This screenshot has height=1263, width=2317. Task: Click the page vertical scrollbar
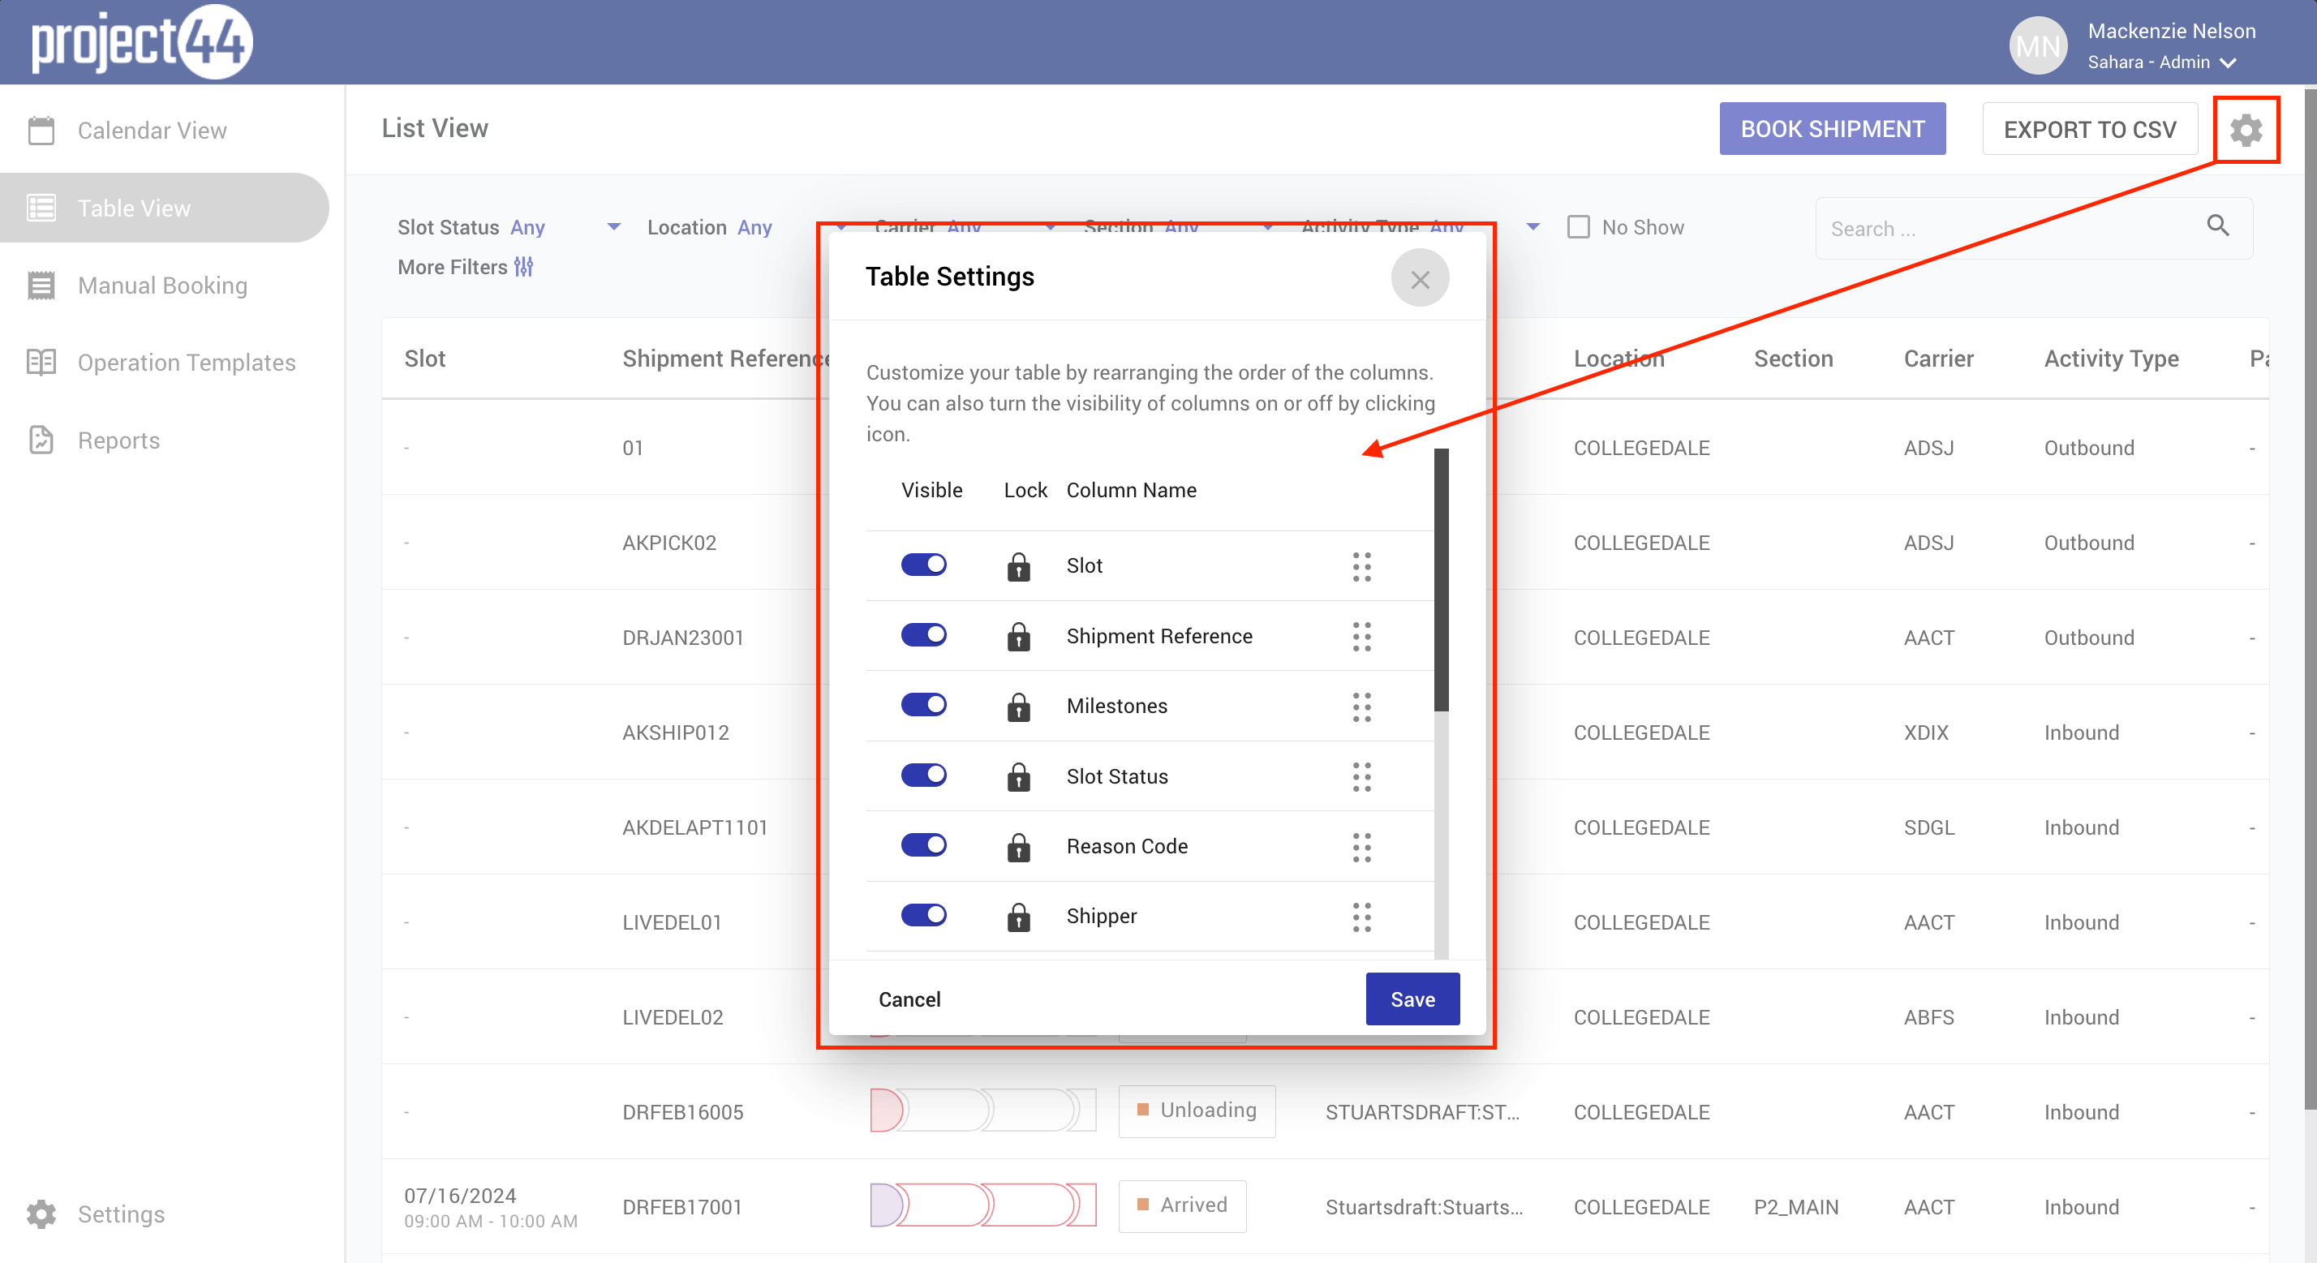[x=2309, y=598]
